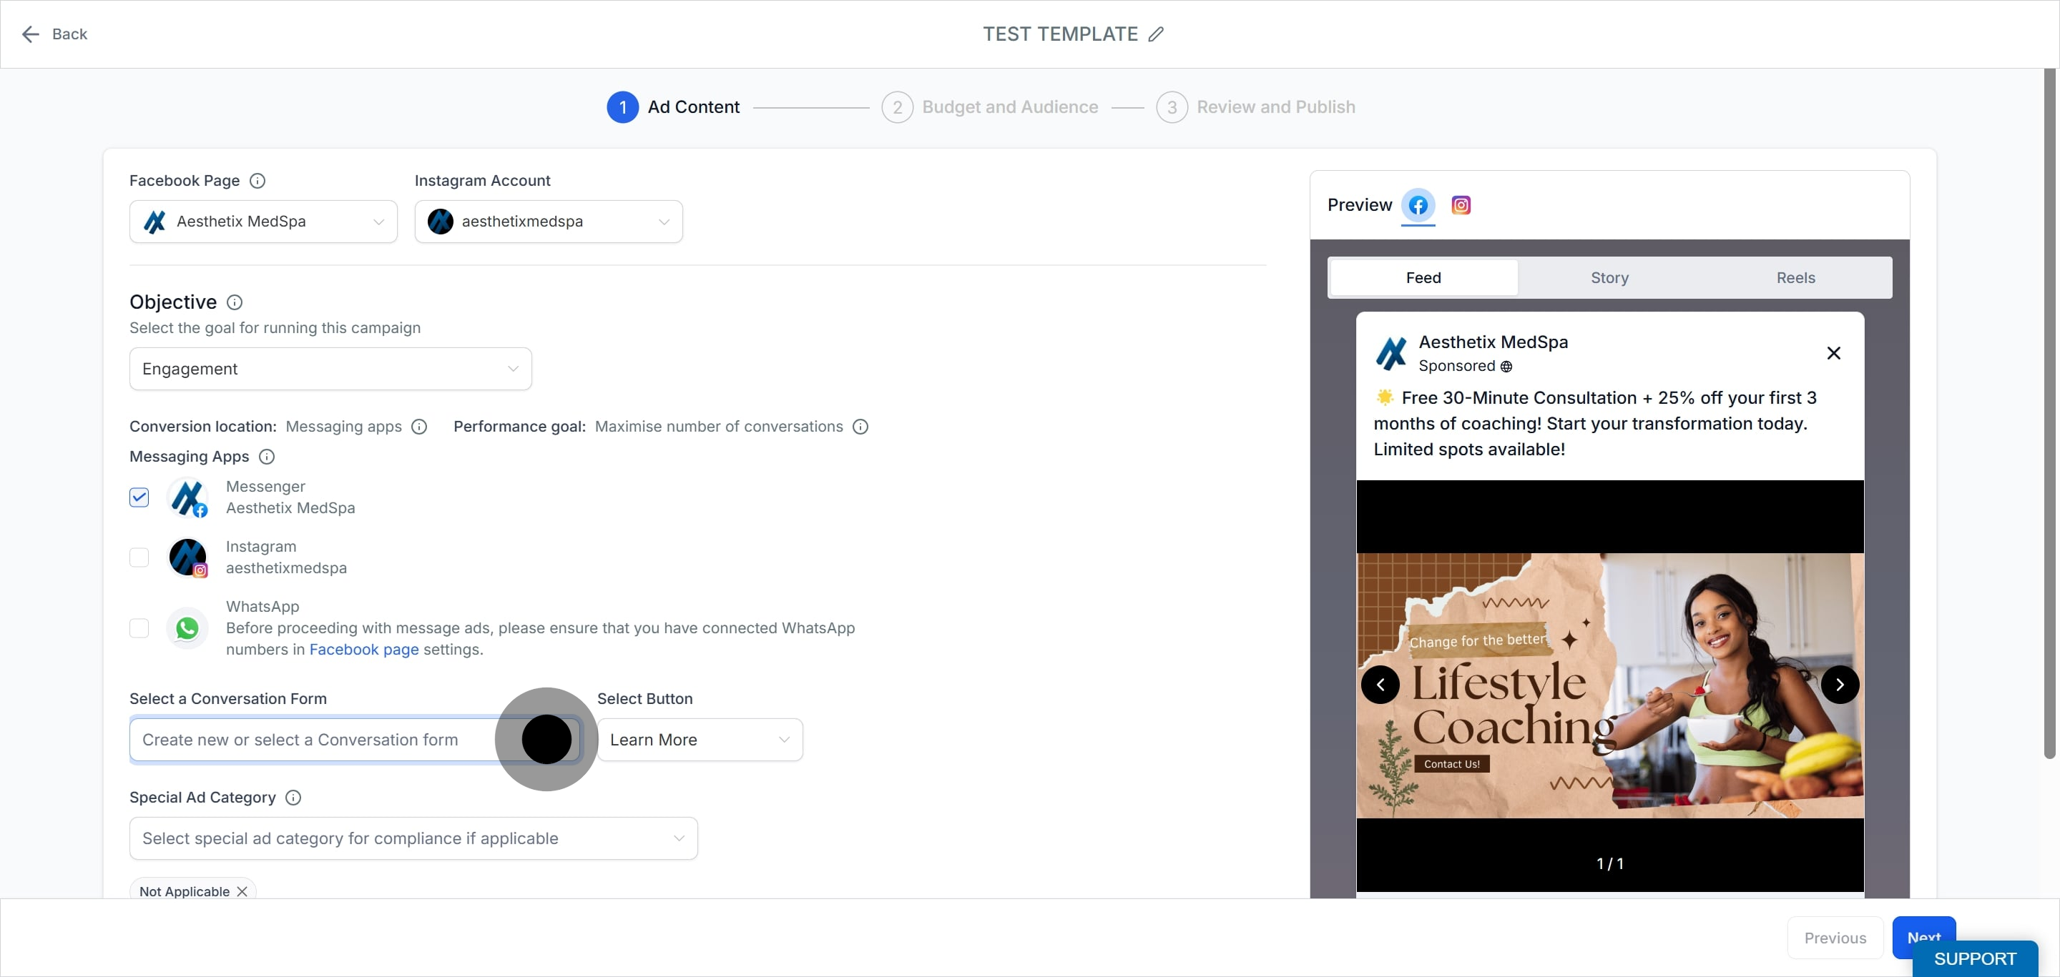The width and height of the screenshot is (2060, 977).
Task: Select the Facebook preview icon
Action: tap(1418, 205)
